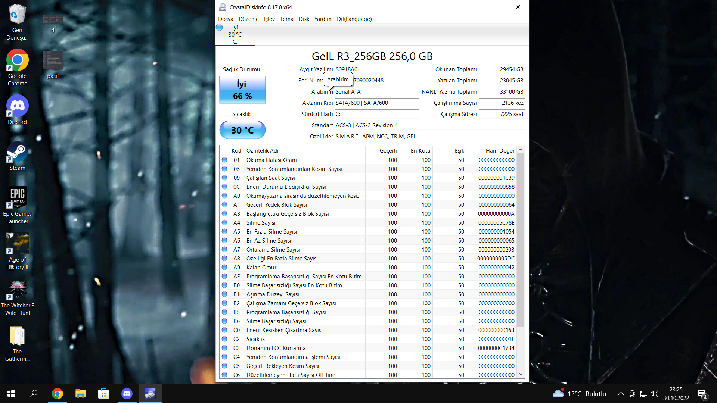Open the Dil(Language) menu

pos(354,19)
